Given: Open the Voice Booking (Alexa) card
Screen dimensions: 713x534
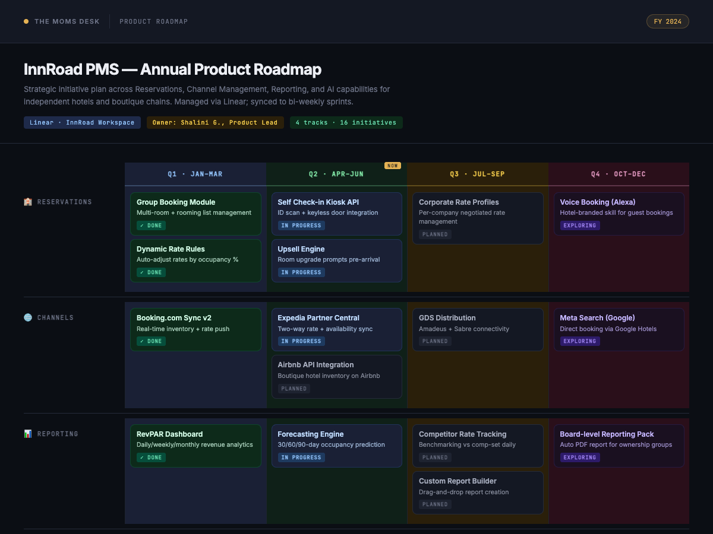Looking at the screenshot, I should [619, 214].
